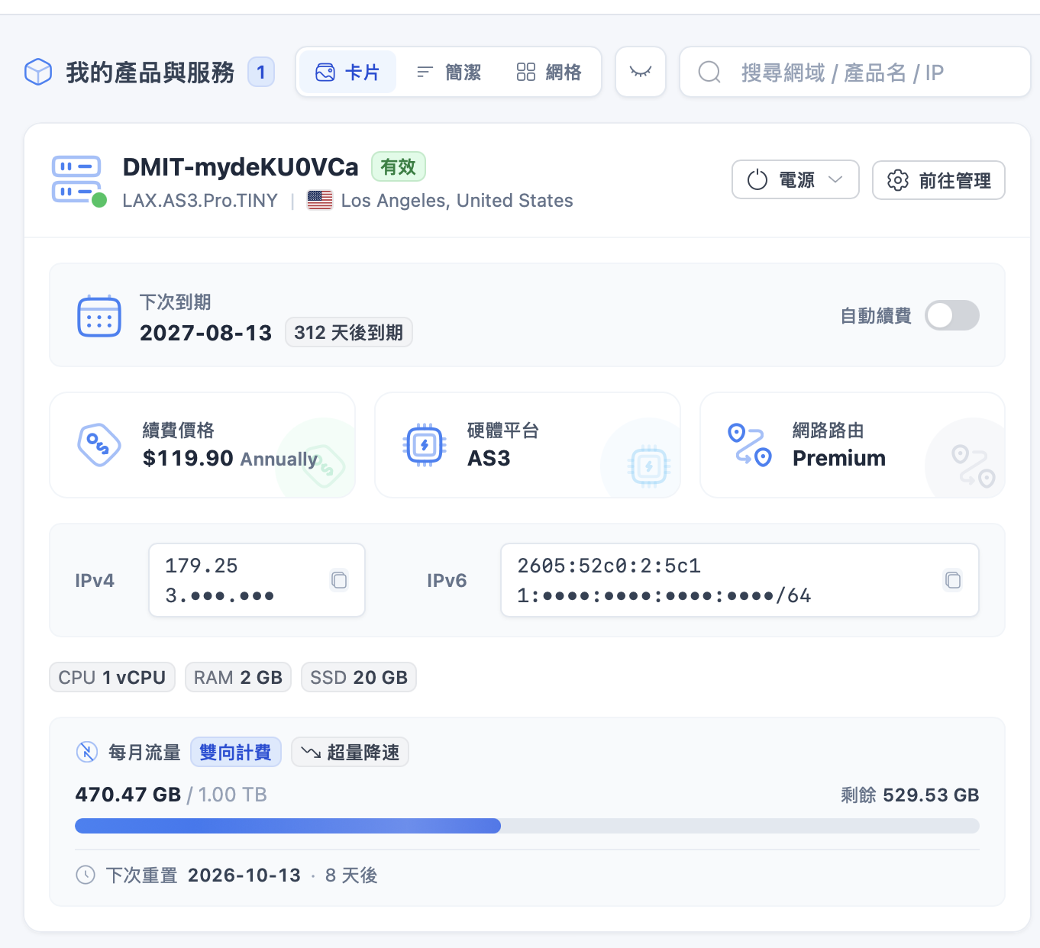Click the traffic icon by 每月流量

[x=87, y=752]
